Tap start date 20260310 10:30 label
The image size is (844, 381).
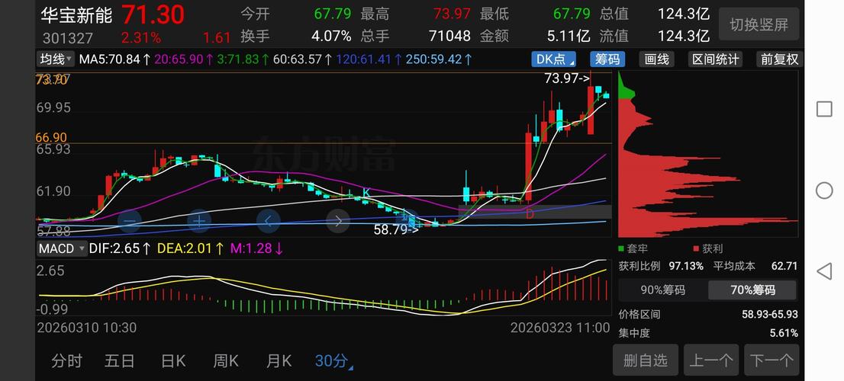87,327
